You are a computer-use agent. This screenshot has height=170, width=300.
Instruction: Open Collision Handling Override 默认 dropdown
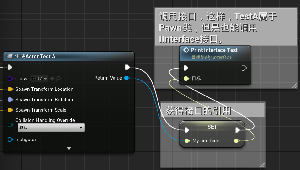pyautogui.click(x=51, y=128)
